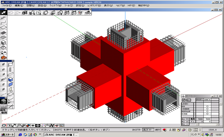
Task: Open the レンダリング(R) menu
Action: click(94, 6)
